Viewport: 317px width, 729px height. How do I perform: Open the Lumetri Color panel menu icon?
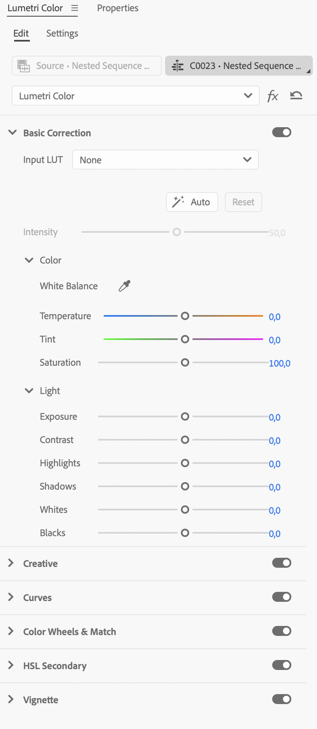pos(75,8)
